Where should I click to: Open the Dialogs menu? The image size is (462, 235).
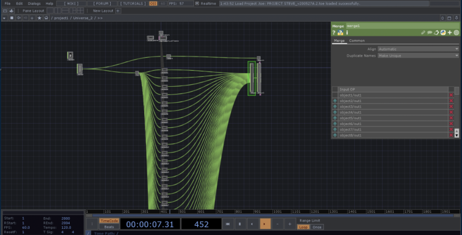point(34,4)
